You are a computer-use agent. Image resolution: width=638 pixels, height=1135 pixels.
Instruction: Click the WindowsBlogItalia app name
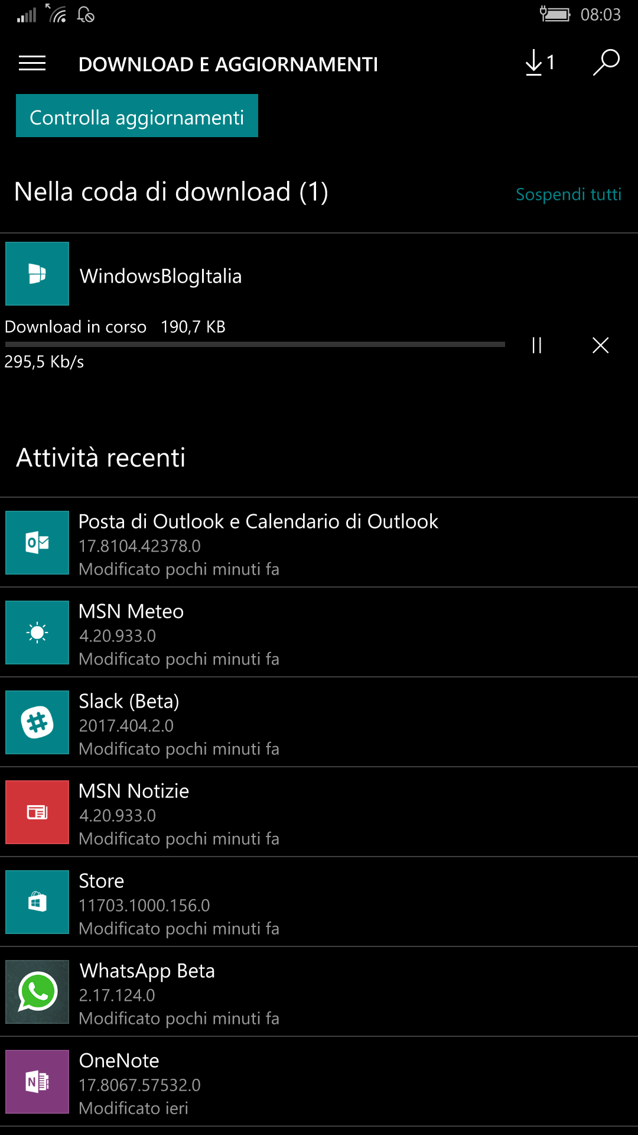[161, 276]
